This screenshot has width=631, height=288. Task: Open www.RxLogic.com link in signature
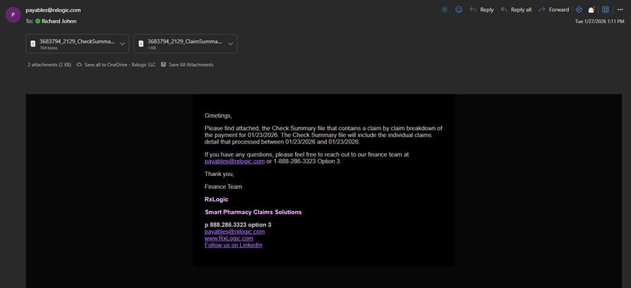click(228, 238)
